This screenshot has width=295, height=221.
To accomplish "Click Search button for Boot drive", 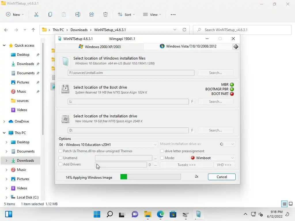I will 215,102.
